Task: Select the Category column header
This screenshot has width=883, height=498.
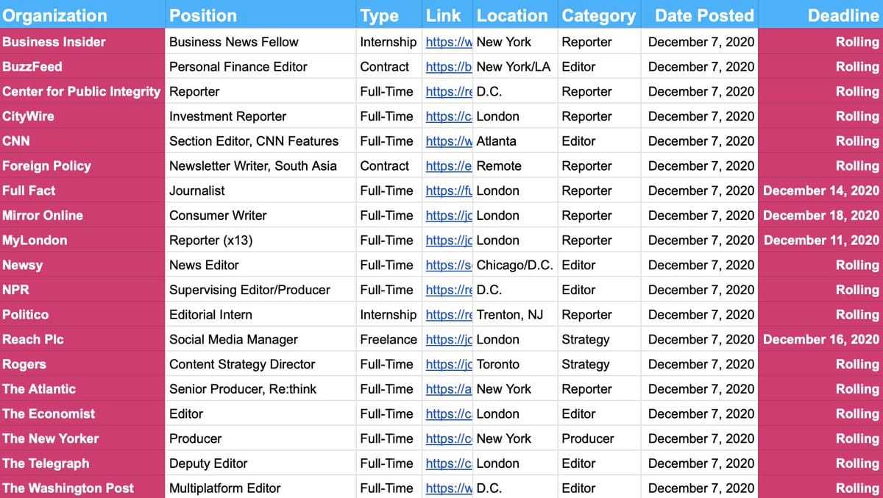Action: click(598, 15)
